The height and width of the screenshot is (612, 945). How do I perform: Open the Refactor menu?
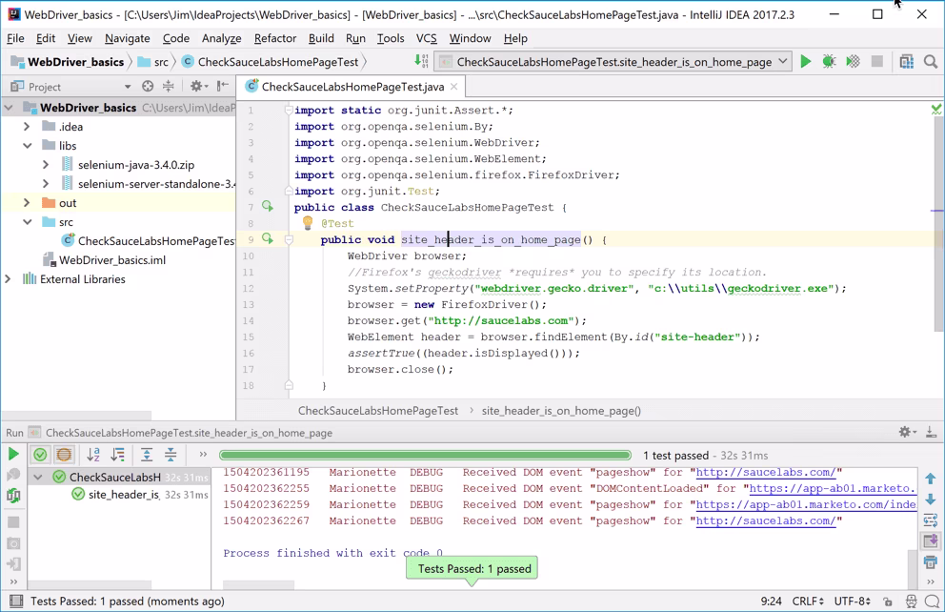[x=274, y=38]
